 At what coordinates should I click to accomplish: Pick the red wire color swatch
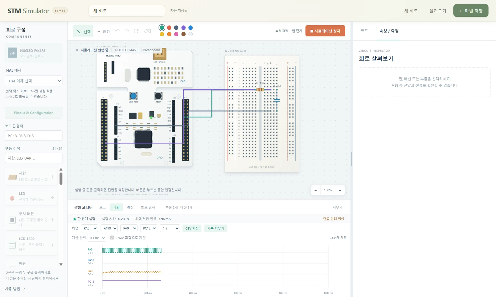(x=169, y=28)
